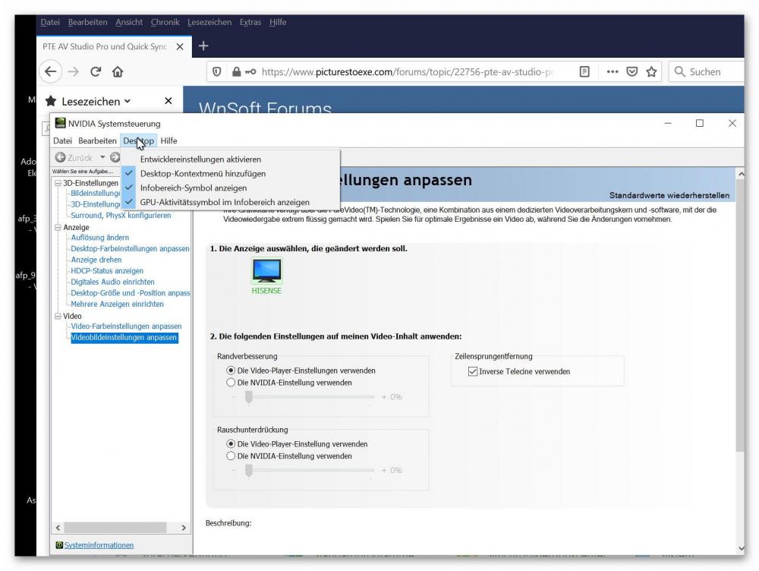This screenshot has height=571, width=759.
Task: Open Surround, PhysX konfigurieren
Action: [121, 215]
